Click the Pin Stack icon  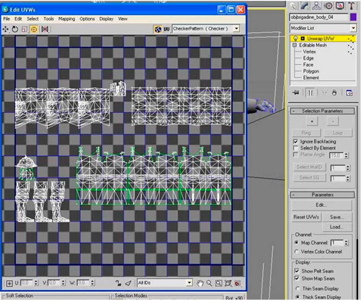296,92
